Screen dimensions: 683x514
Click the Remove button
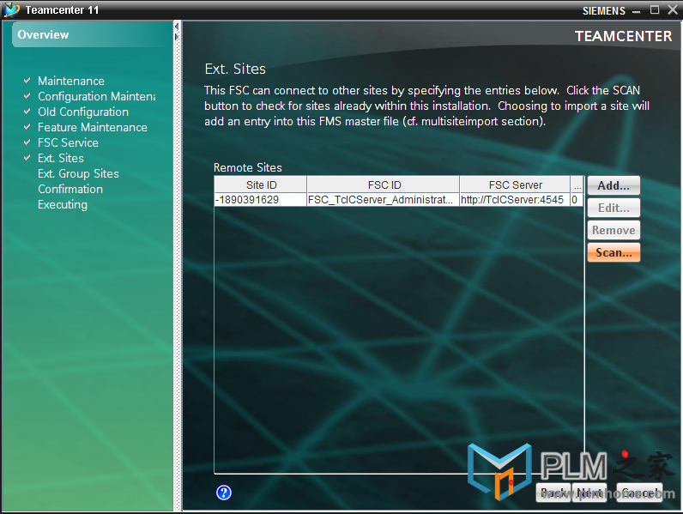coord(613,230)
